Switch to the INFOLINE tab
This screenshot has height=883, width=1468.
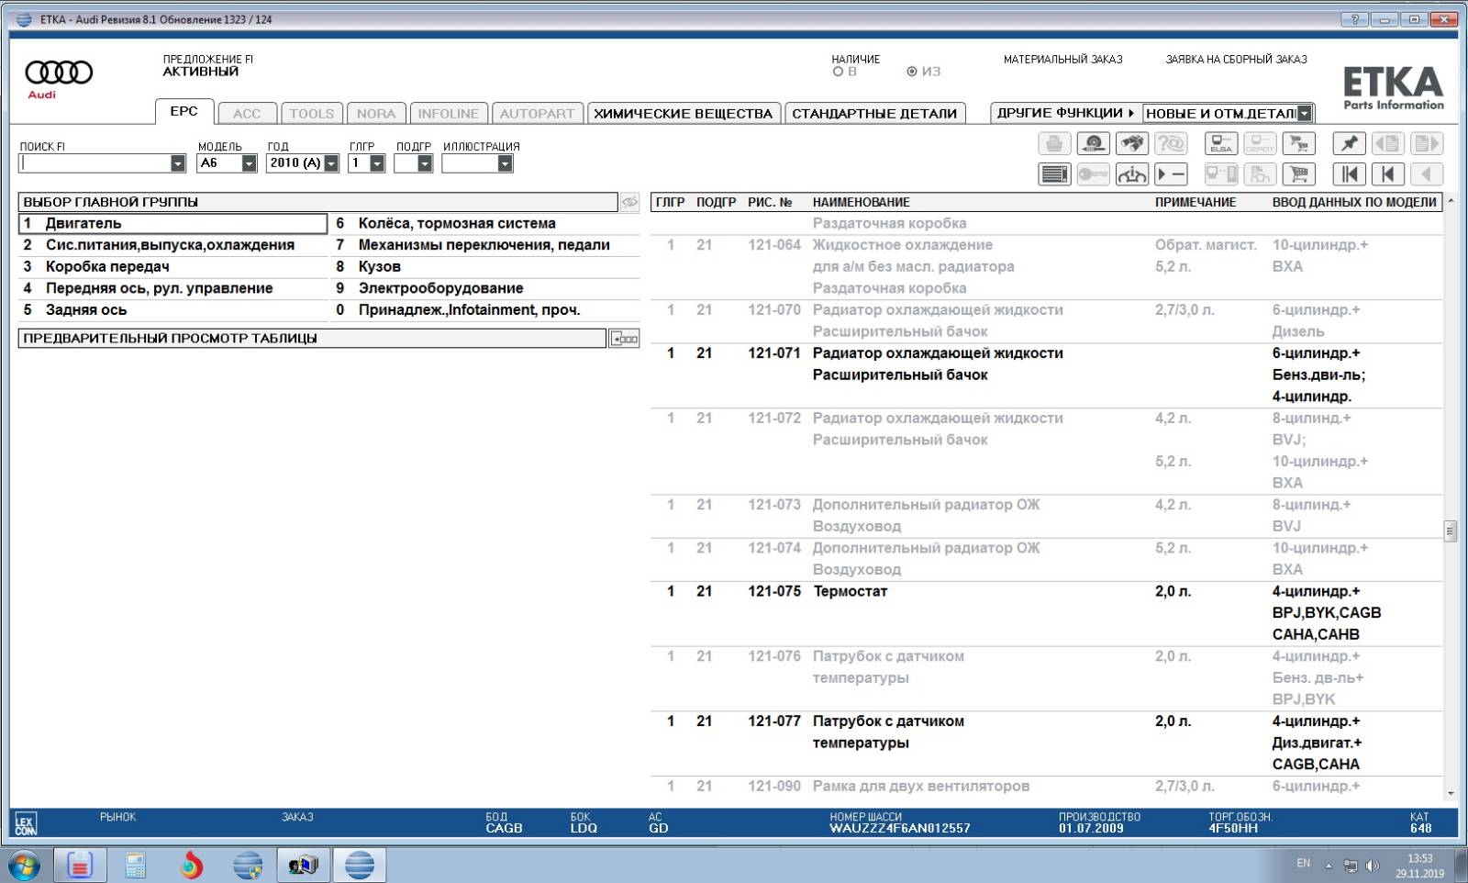tap(449, 114)
